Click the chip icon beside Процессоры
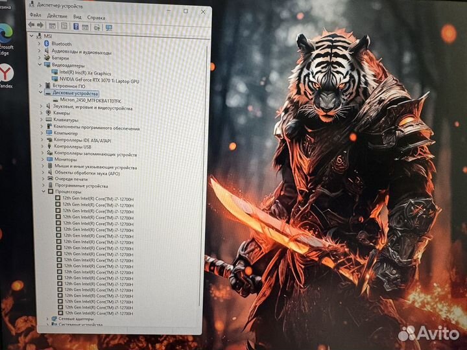 pyautogui.click(x=51, y=191)
